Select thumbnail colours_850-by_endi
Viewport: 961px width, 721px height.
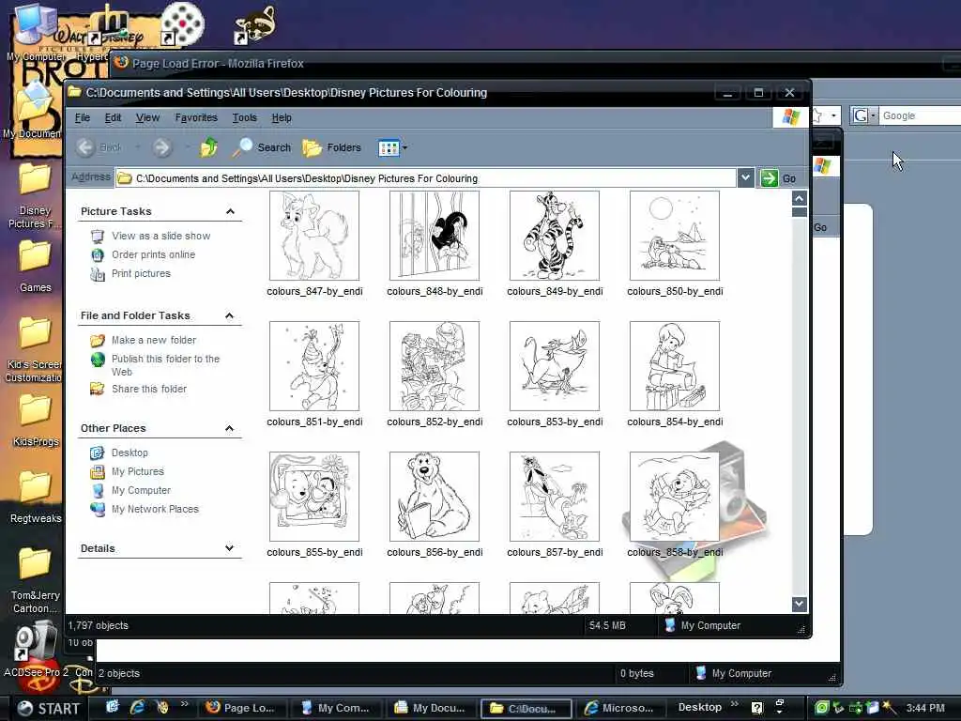(675, 236)
